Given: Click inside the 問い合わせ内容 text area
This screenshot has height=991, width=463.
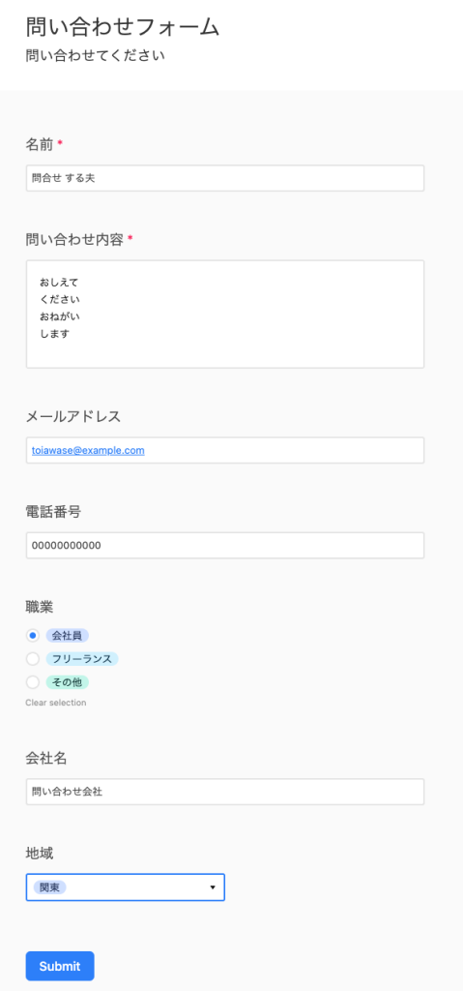Looking at the screenshot, I should (225, 315).
